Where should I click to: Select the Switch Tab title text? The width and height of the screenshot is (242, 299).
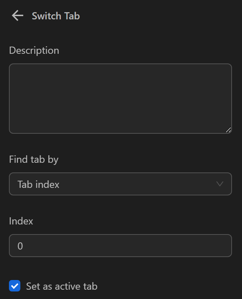click(56, 16)
